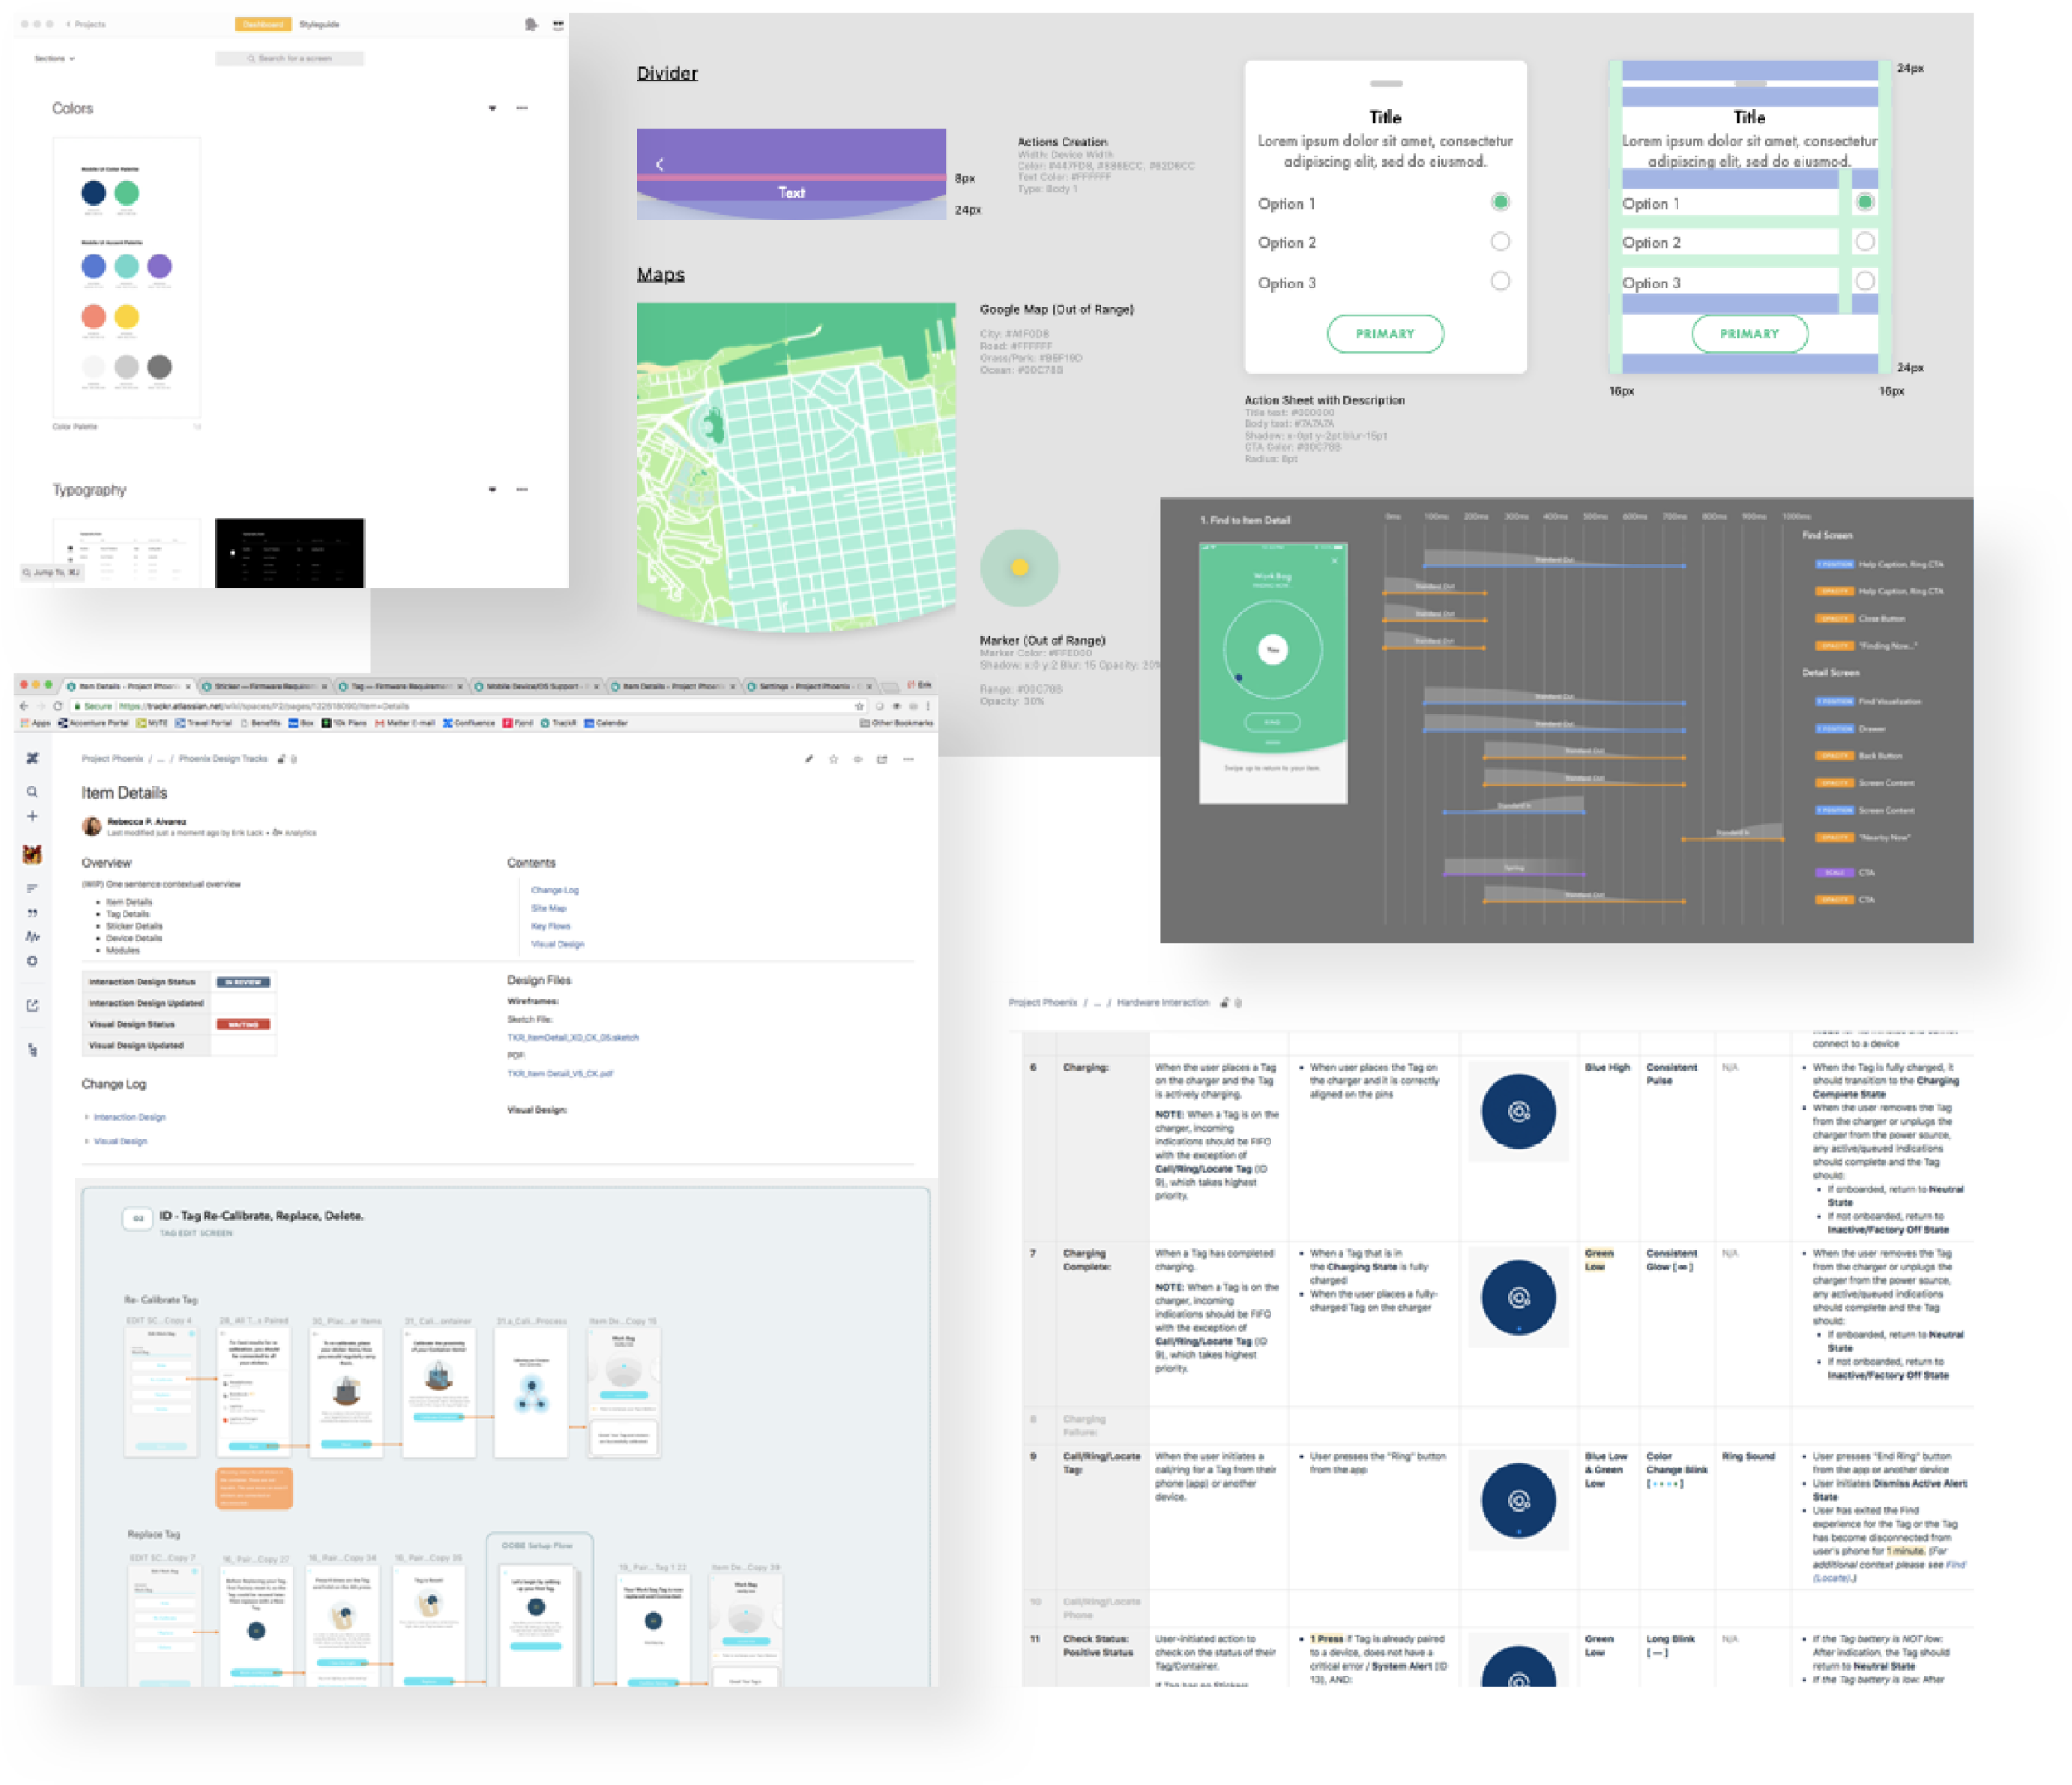The height and width of the screenshot is (1785, 2072).
Task: Bookmark this page with address bar star
Action: (859, 706)
